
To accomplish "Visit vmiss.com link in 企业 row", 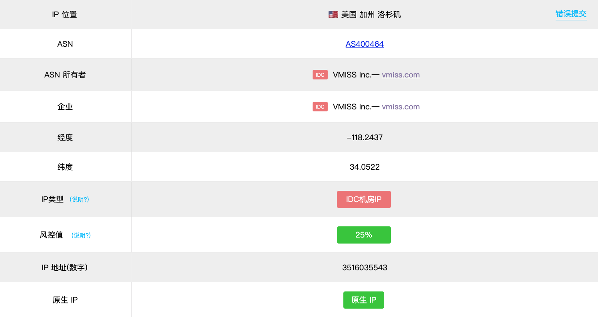I will point(401,107).
